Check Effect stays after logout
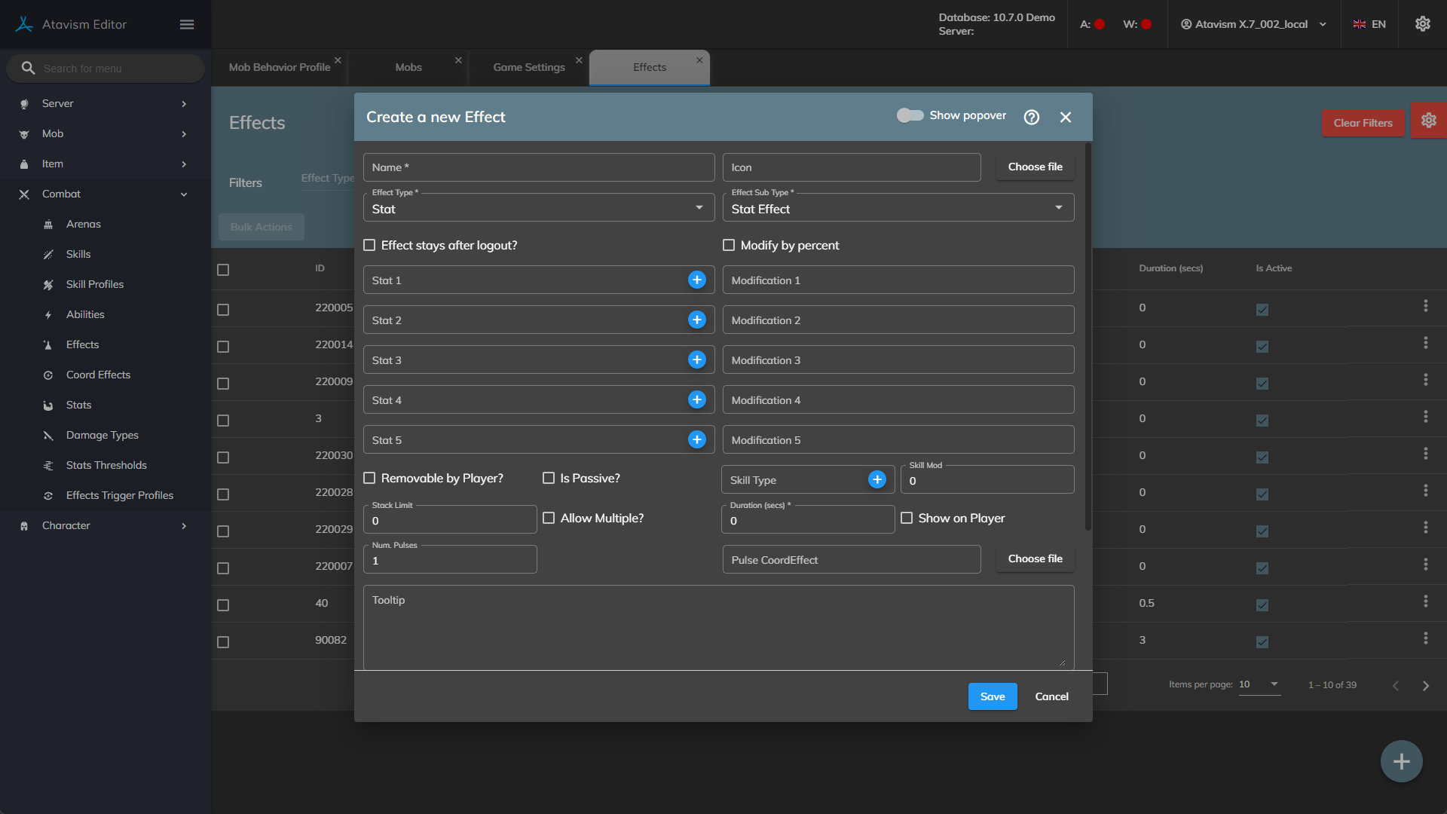Screen dimensions: 1447x814 click(369, 245)
